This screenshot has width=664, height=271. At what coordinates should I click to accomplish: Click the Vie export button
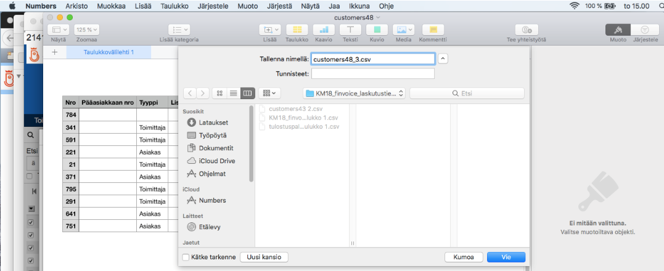(506, 257)
